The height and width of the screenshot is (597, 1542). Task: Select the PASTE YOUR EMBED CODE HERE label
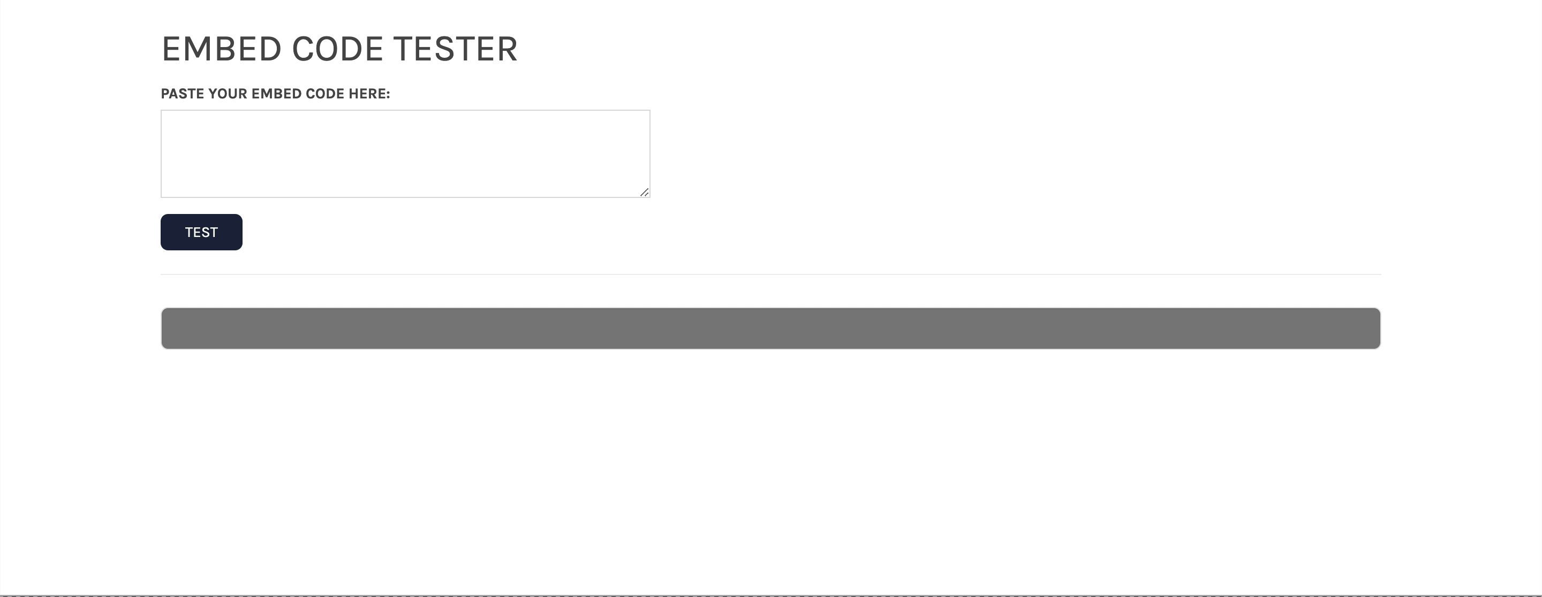[x=275, y=93]
